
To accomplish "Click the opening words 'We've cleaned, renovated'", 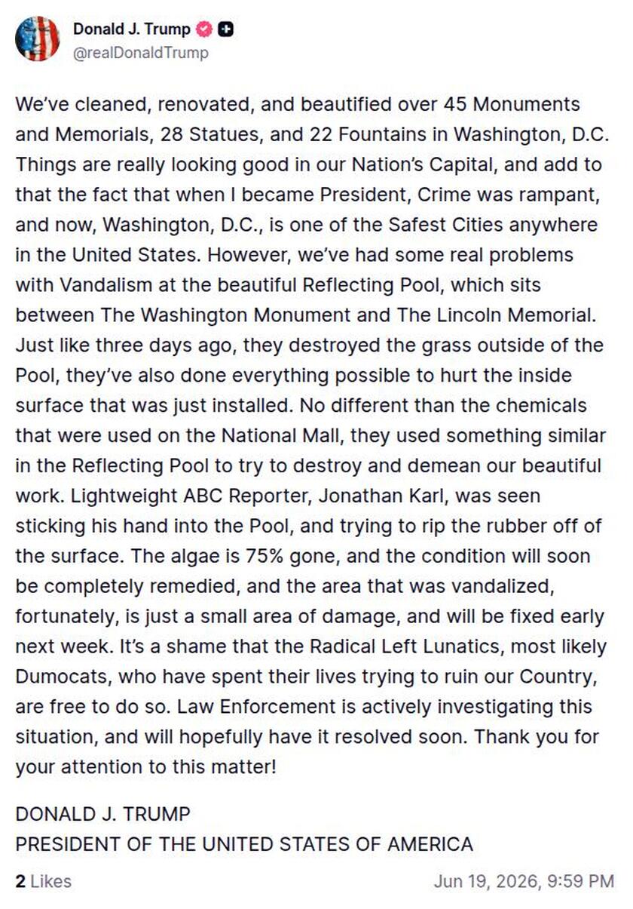I will click(119, 103).
